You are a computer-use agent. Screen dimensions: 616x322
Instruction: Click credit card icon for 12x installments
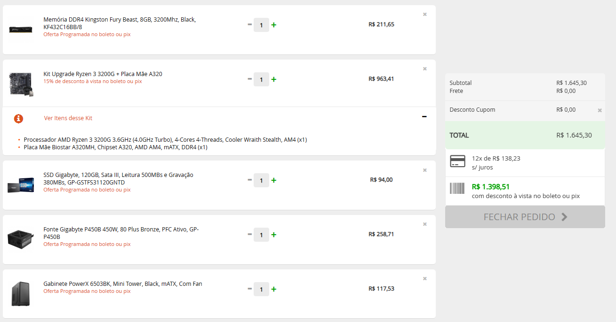457,161
